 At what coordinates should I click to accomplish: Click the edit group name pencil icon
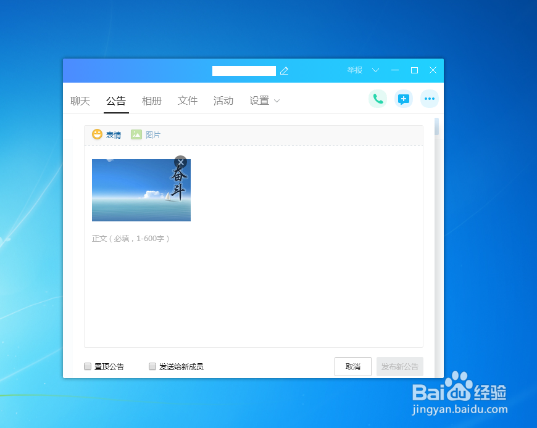coord(285,71)
